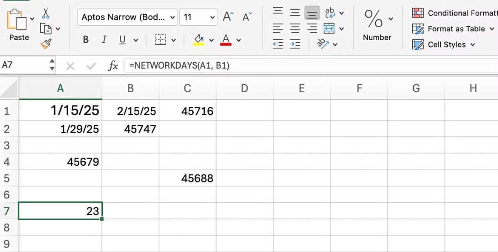Screen dimensions: 498x252
Task: Align text left
Action: [278, 29]
